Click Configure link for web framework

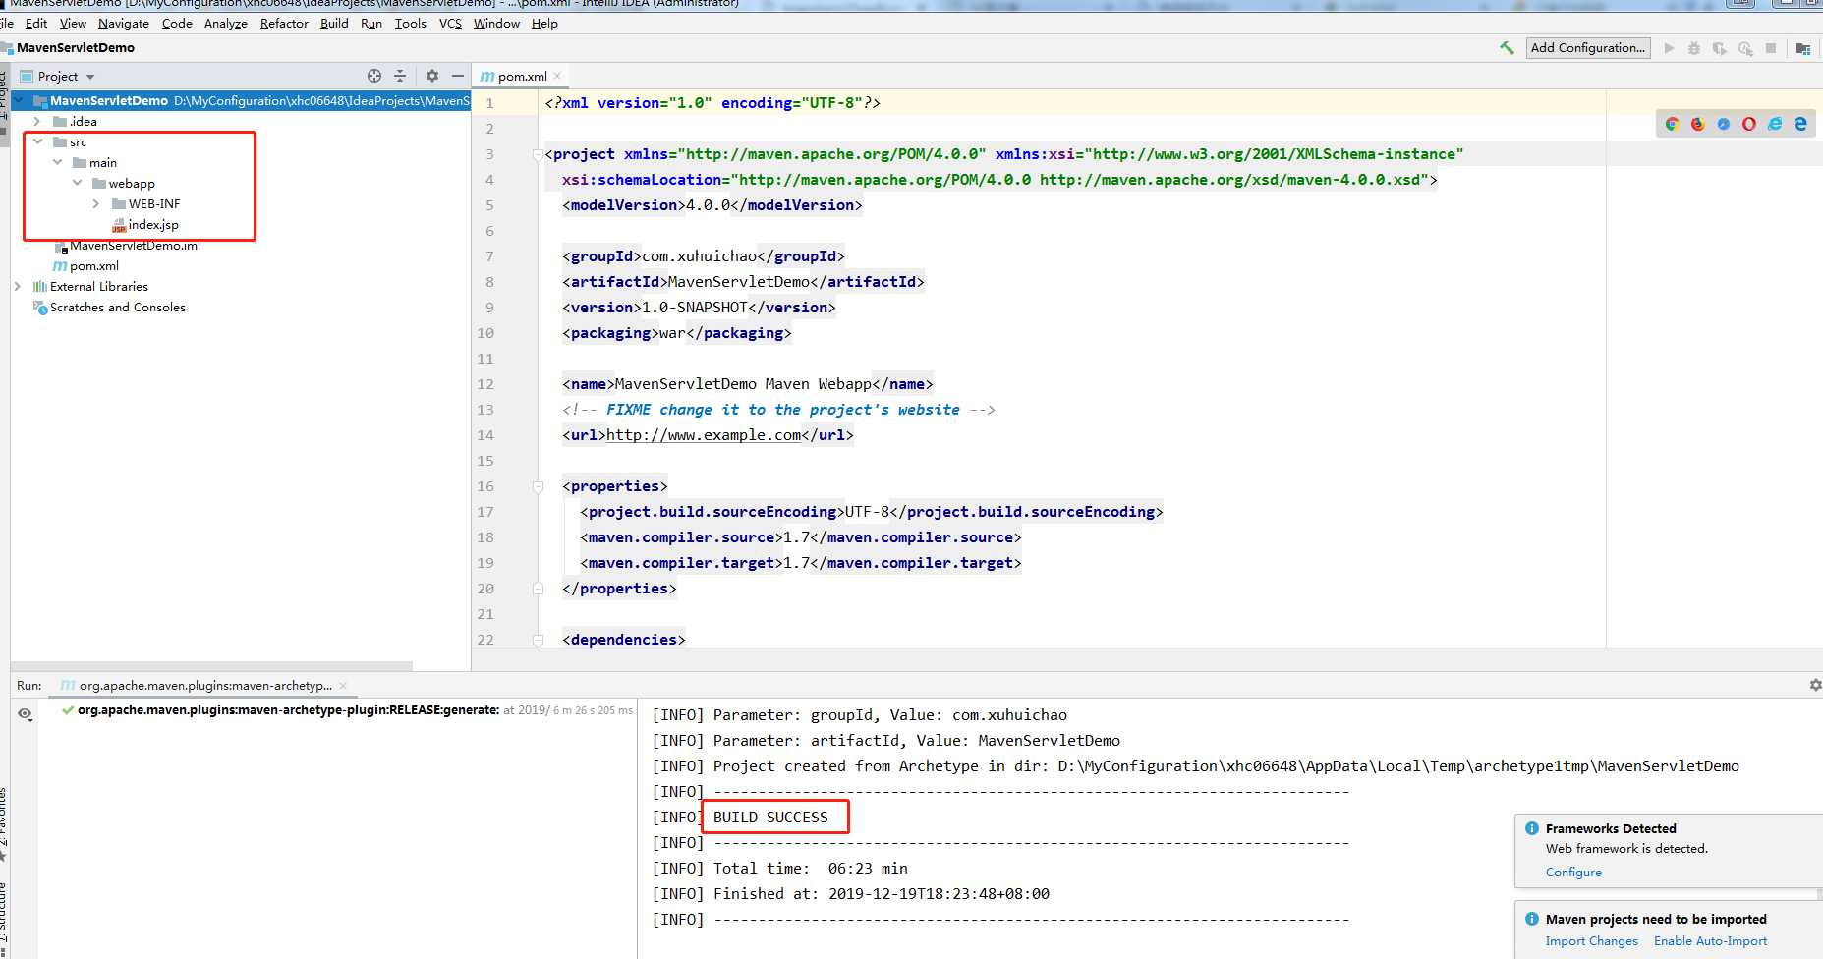(1573, 873)
